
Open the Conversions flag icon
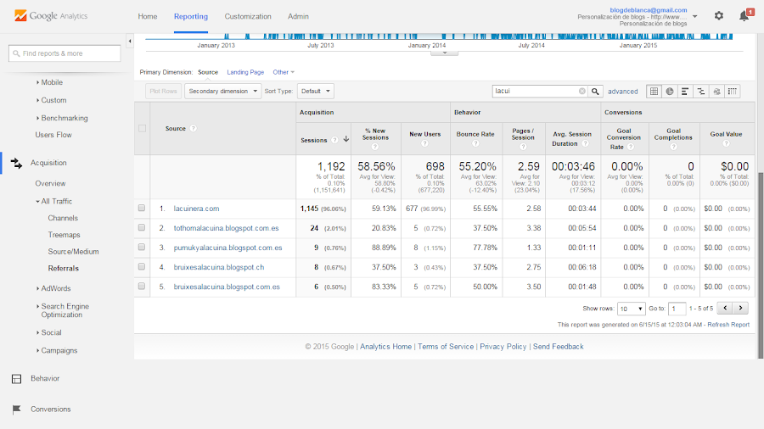click(16, 409)
